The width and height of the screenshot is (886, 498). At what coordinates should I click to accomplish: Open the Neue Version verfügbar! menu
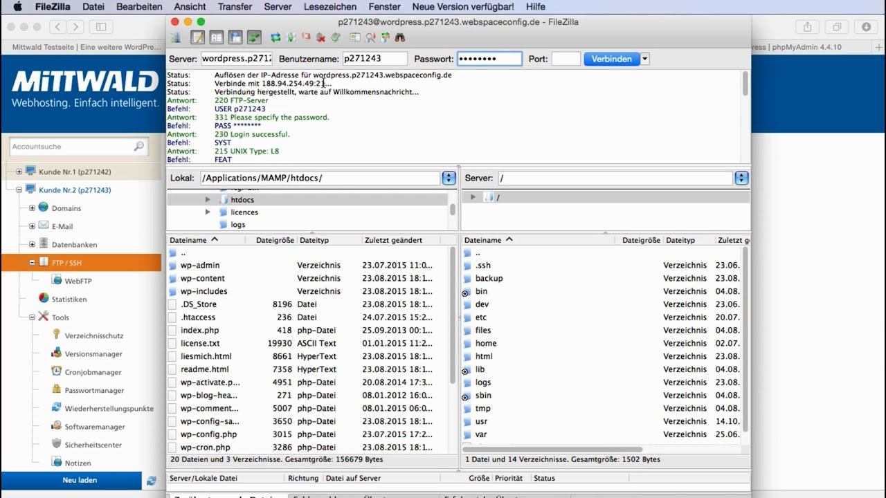463,7
